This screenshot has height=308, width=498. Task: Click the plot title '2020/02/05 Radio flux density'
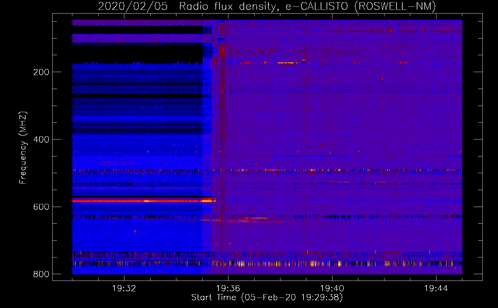[267, 6]
